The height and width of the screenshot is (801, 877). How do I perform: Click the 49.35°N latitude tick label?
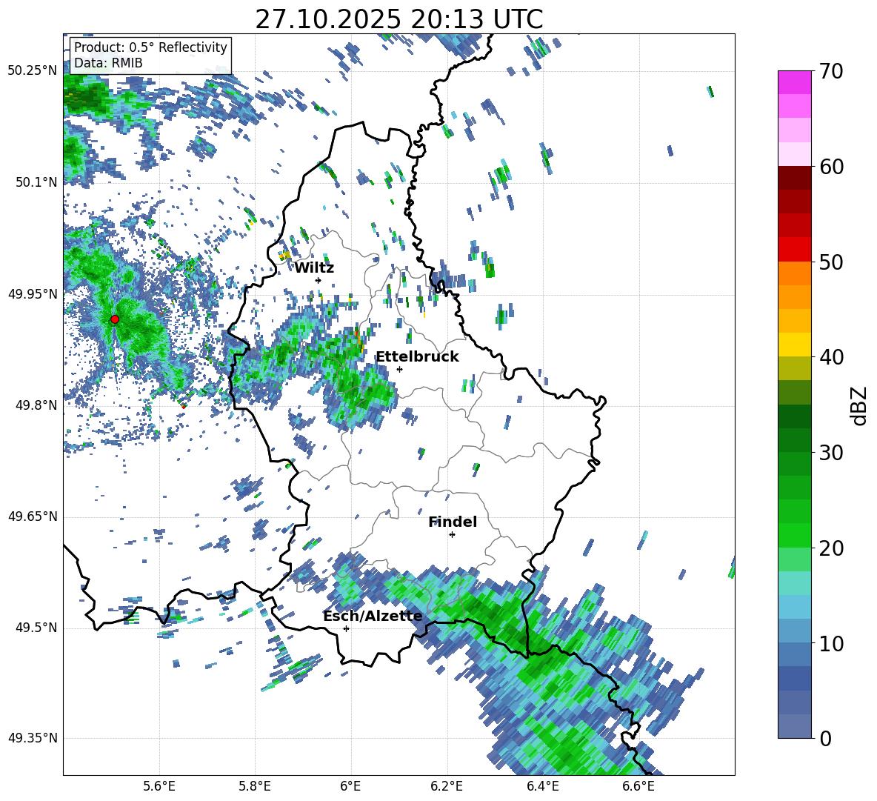pos(33,738)
